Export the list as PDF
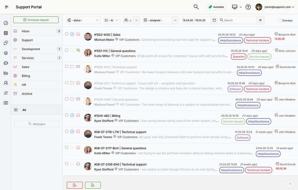The image size is (298, 190). point(75,185)
